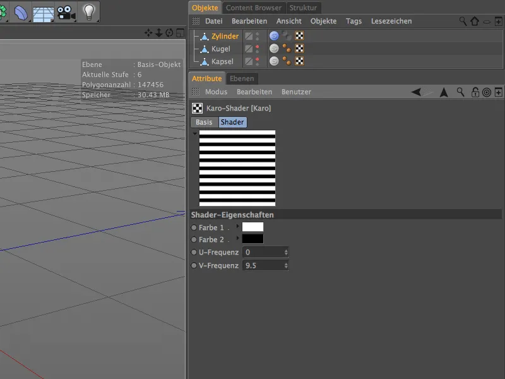This screenshot has width=505, height=379.
Task: Select Zylinder's greyed vertex map tag
Action: [x=287, y=35]
